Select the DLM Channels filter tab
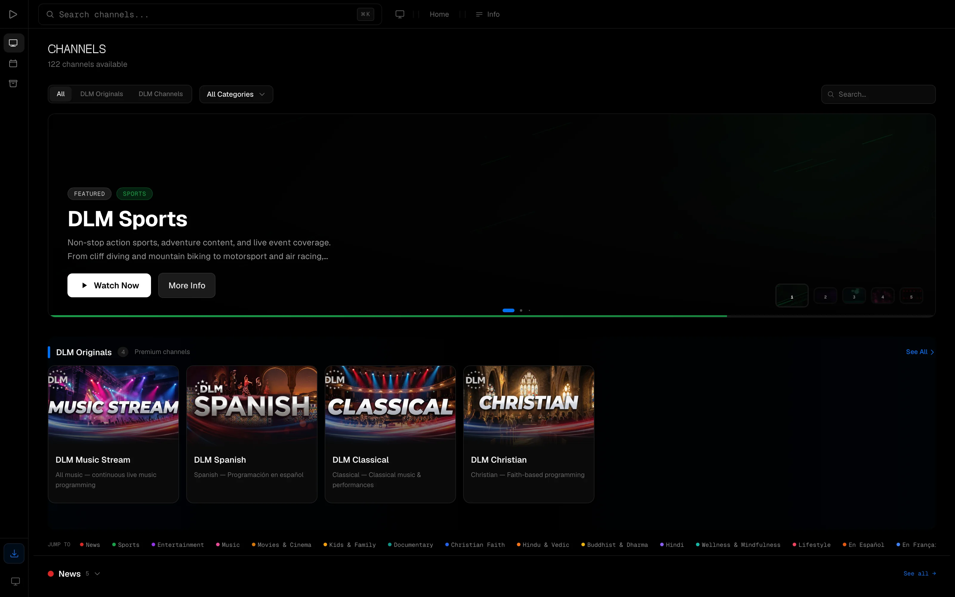The height and width of the screenshot is (597, 955). (x=161, y=94)
